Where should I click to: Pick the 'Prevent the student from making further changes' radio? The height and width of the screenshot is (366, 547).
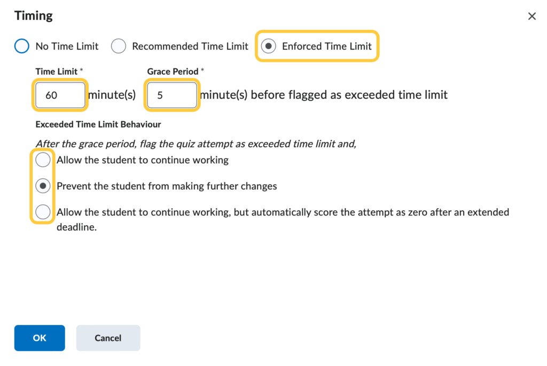click(x=43, y=186)
